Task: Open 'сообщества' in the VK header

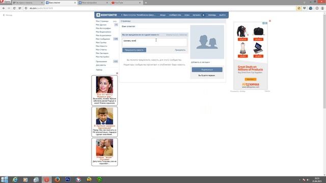Action: tap(175, 15)
